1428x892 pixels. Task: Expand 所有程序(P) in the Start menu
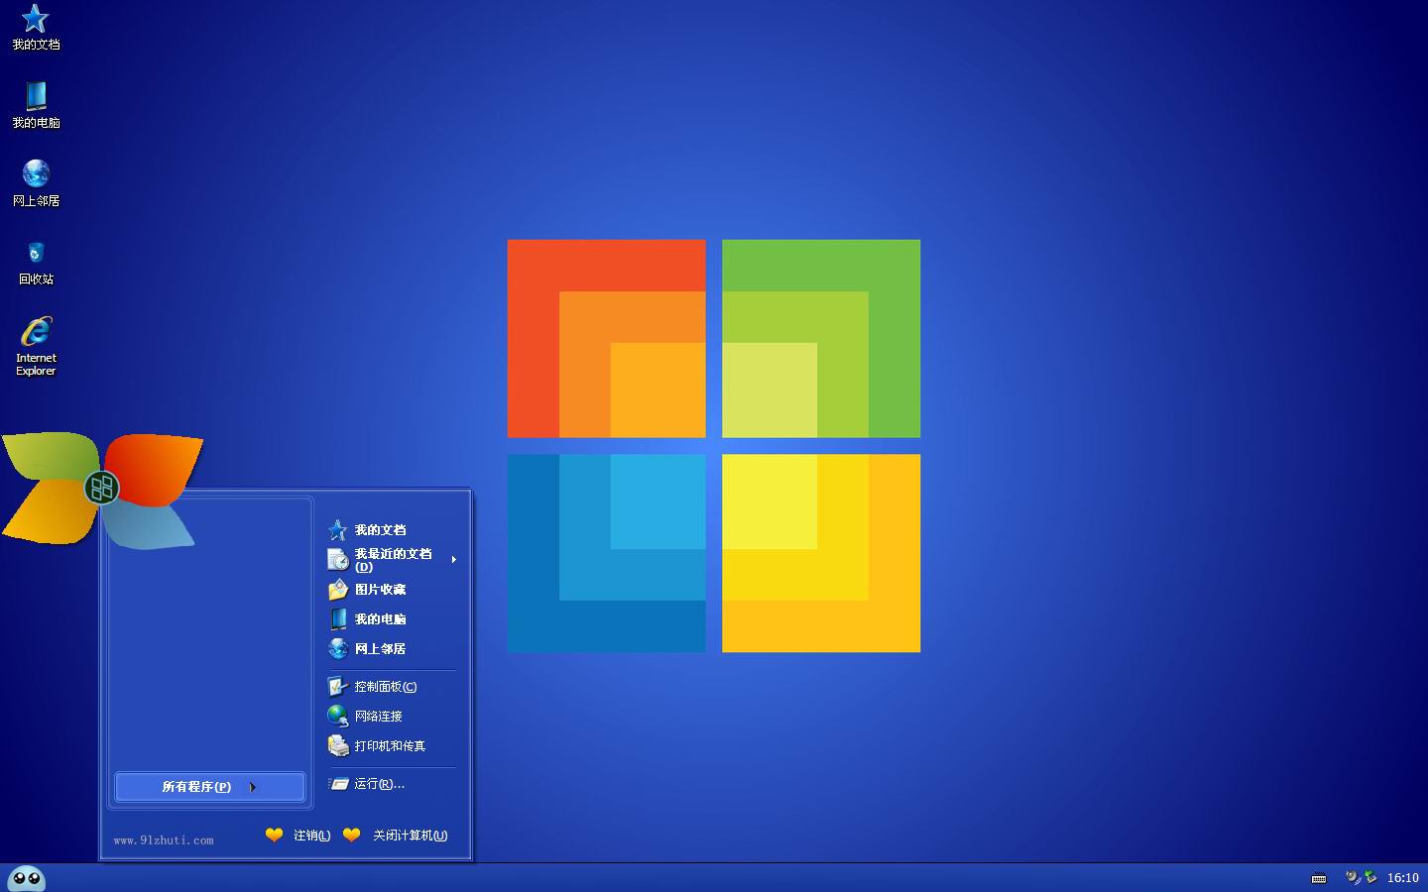(209, 787)
